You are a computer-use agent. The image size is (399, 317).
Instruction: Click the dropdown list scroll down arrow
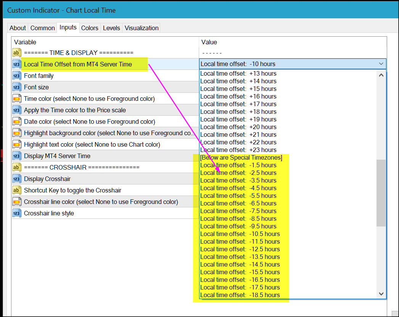click(381, 294)
